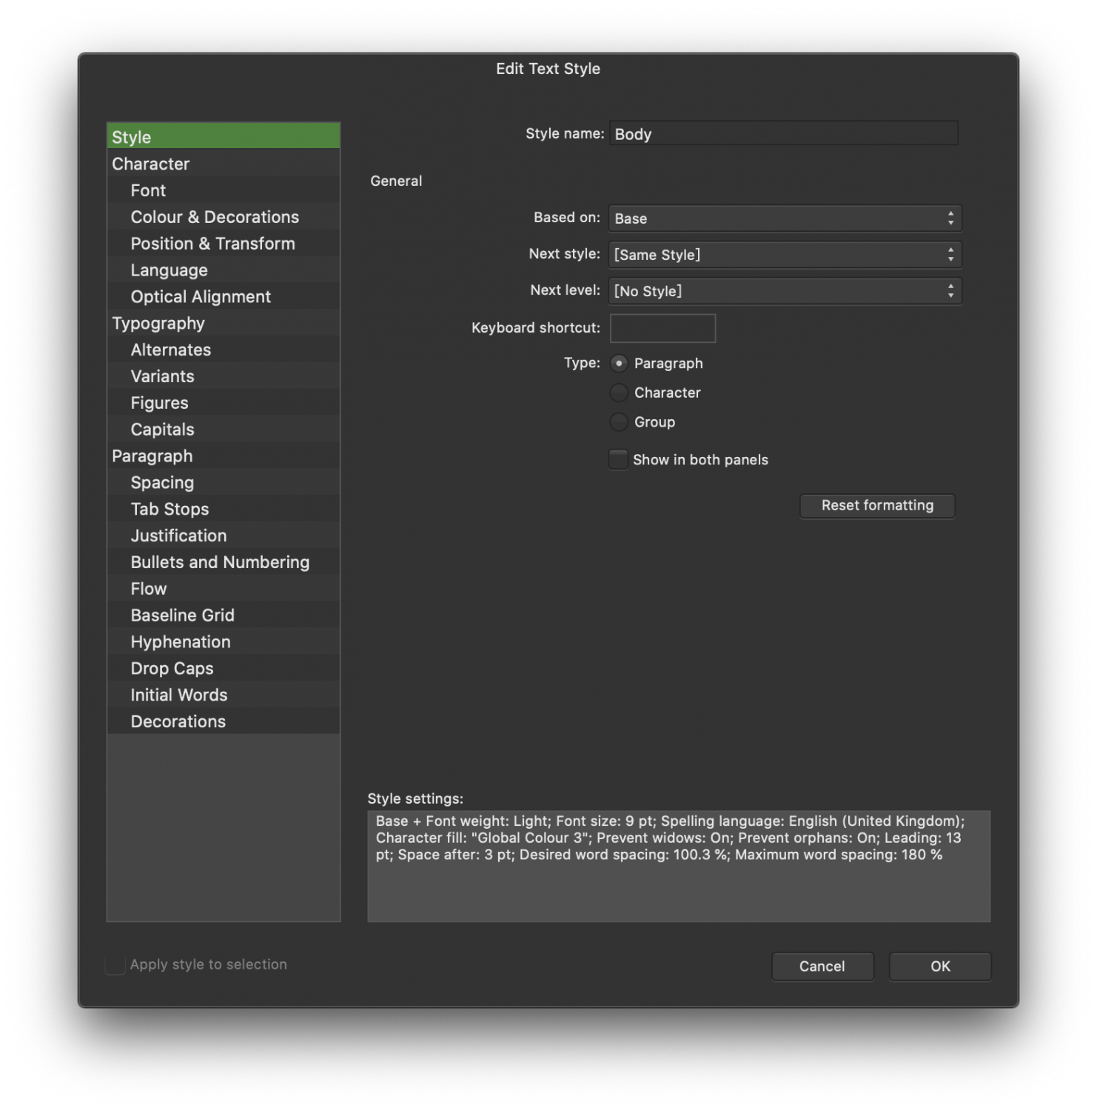1097x1111 pixels.
Task: Click the Keyboard shortcut field
Action: click(x=662, y=328)
